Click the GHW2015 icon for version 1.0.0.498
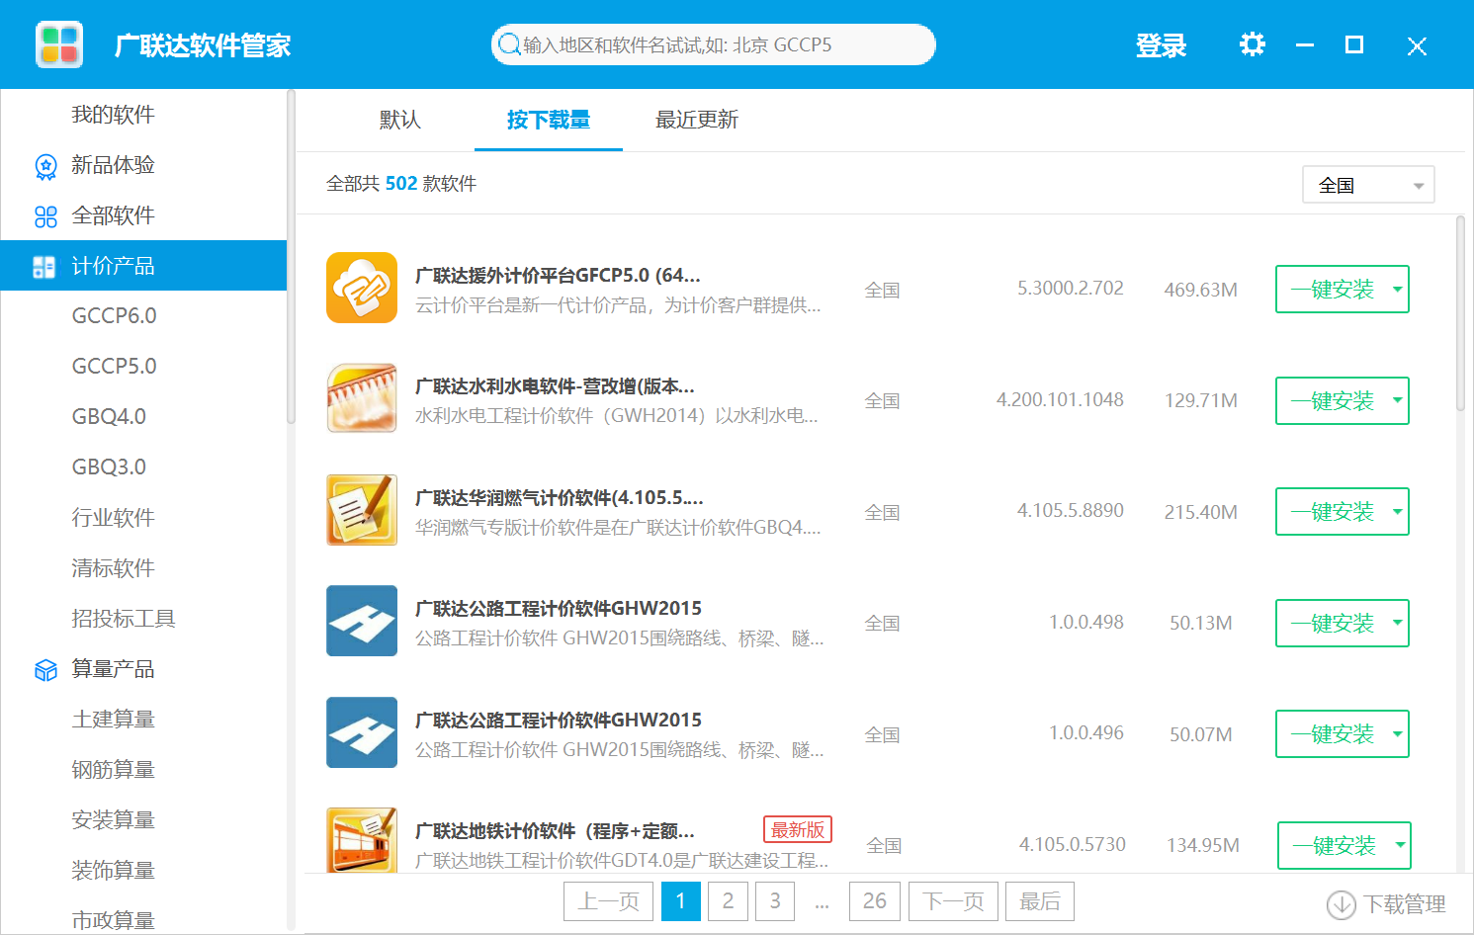The image size is (1474, 935). pyautogui.click(x=362, y=621)
